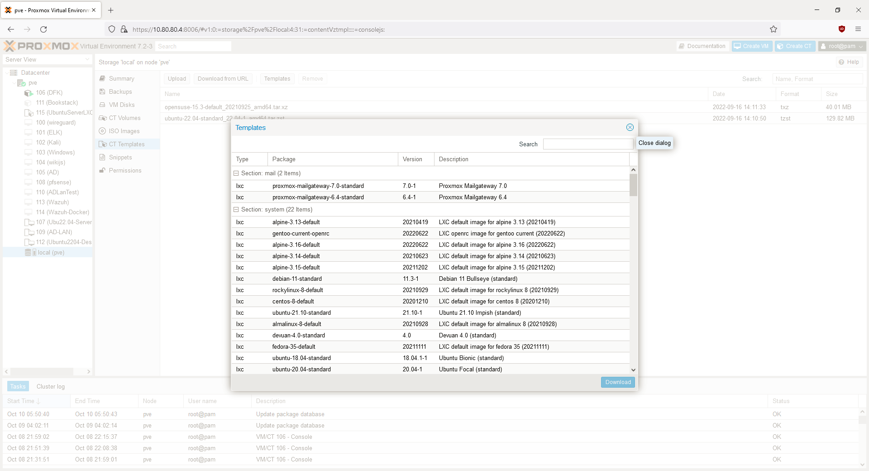Reload the page in the browser
The height and width of the screenshot is (471, 869).
43,29
